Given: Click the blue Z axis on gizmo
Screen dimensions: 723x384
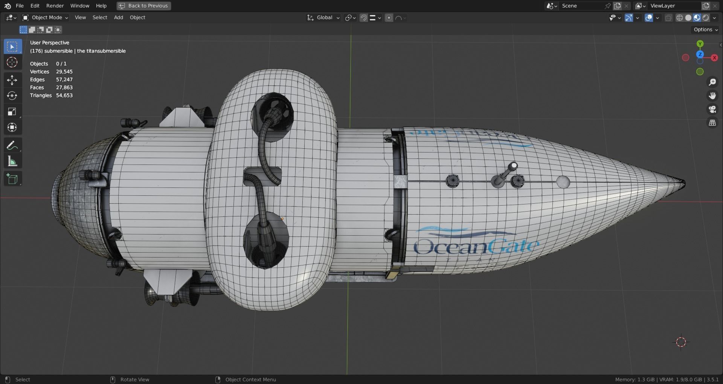Looking at the screenshot, I should (700, 55).
